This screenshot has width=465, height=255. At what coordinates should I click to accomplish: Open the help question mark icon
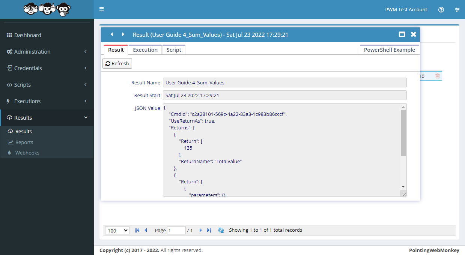441,10
